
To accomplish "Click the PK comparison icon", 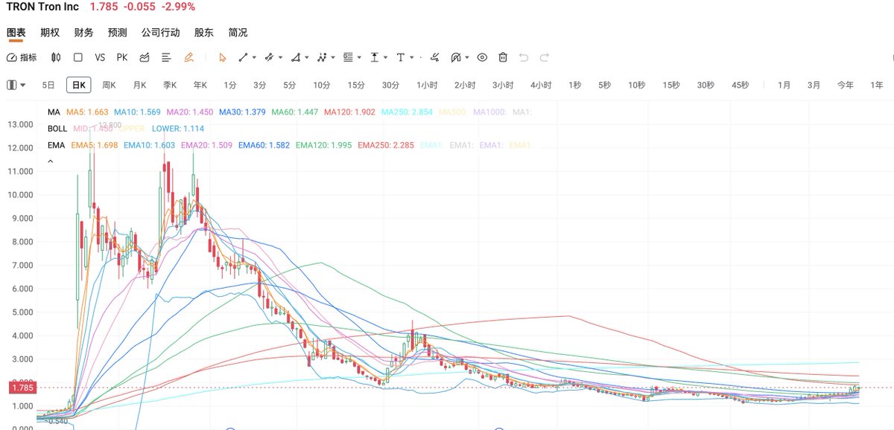I will [121, 57].
